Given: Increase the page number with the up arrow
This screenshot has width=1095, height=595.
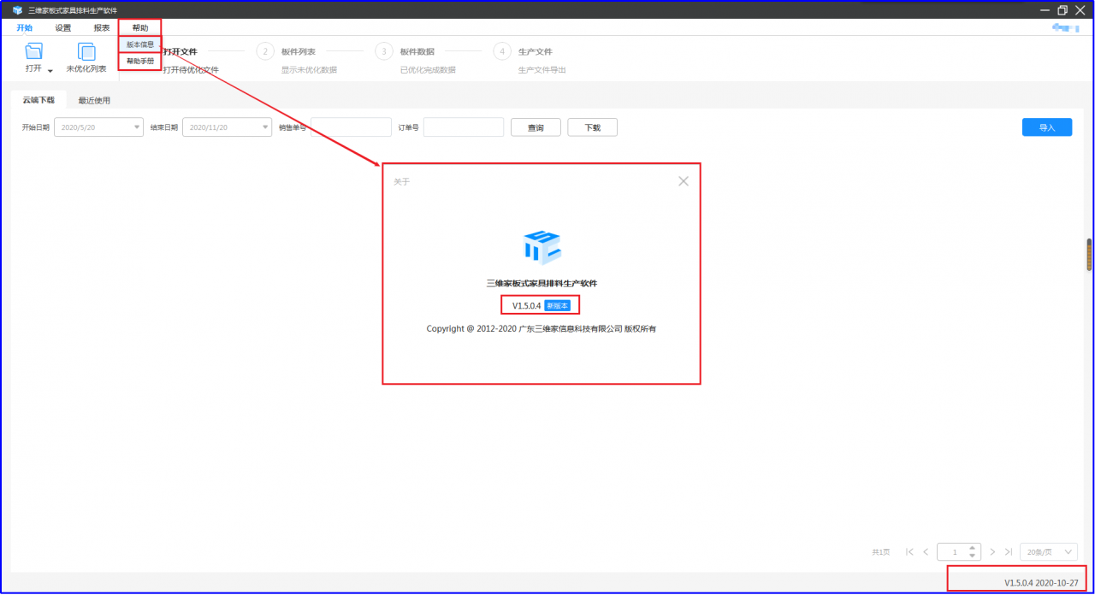Looking at the screenshot, I should click(x=971, y=548).
